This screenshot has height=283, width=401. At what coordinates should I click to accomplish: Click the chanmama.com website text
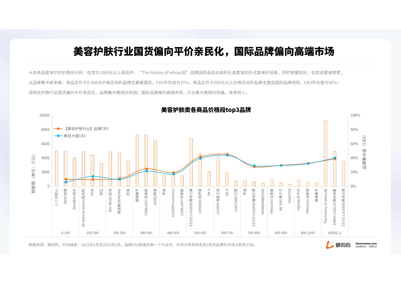366,243
